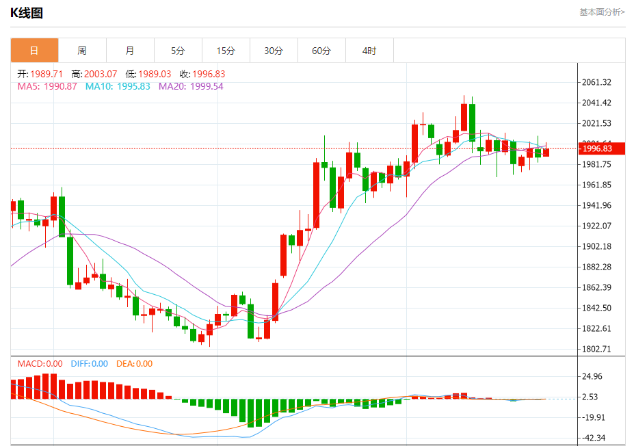Click the MA10: 1995.83 legend
This screenshot has width=634, height=446.
pos(118,86)
